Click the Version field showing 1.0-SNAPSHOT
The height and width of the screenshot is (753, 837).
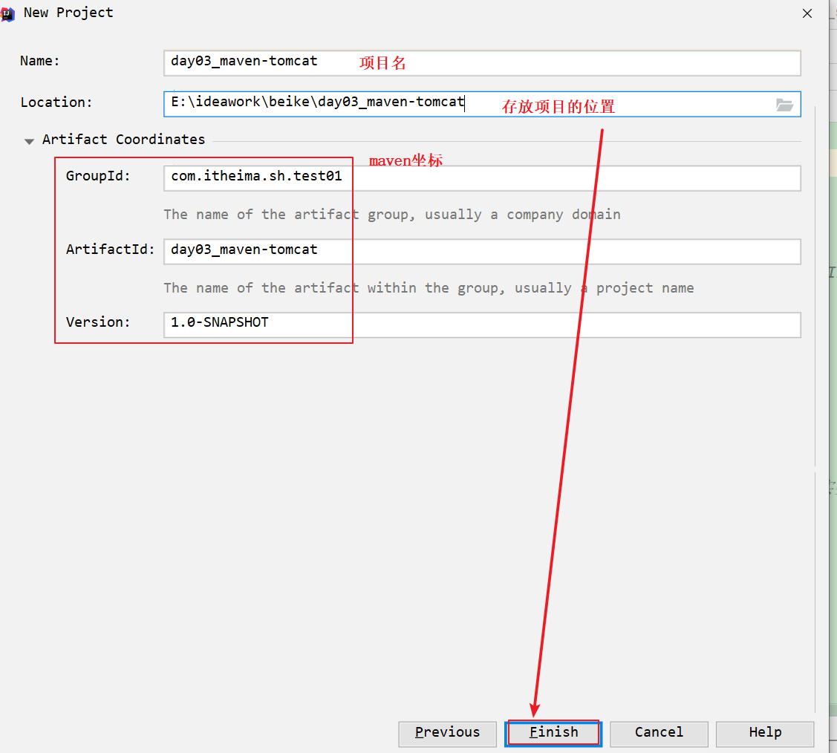(x=564, y=325)
